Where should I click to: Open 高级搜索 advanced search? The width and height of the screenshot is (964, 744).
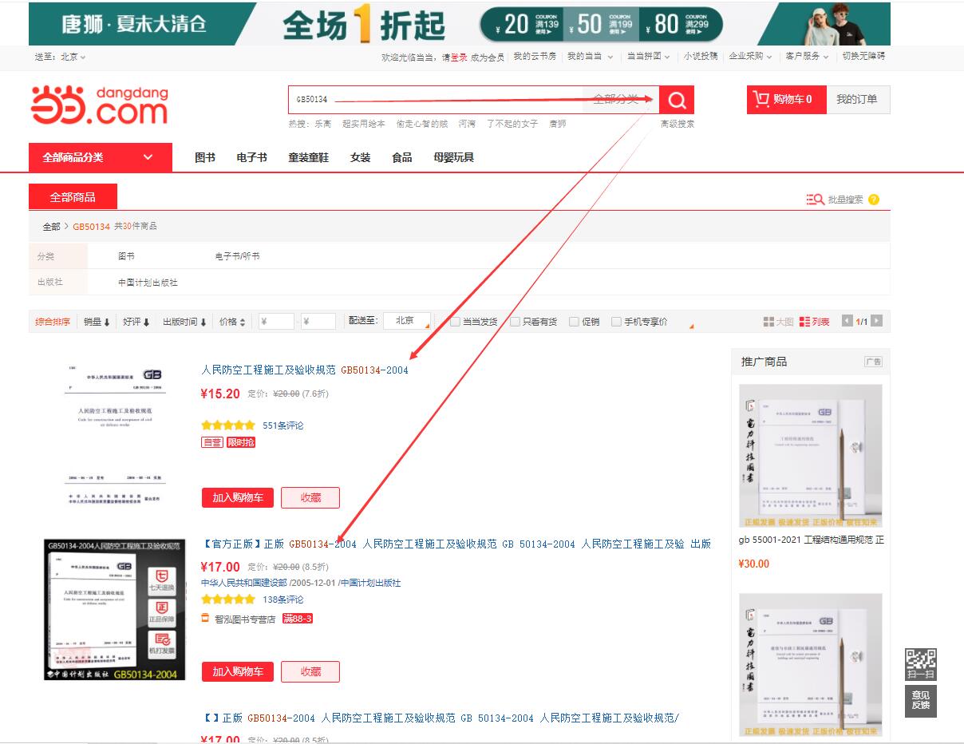pyautogui.click(x=678, y=124)
